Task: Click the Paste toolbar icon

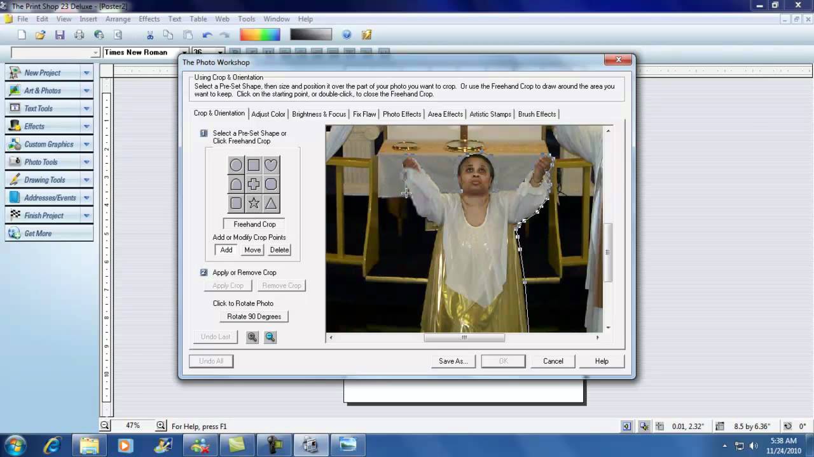Action: click(x=188, y=35)
